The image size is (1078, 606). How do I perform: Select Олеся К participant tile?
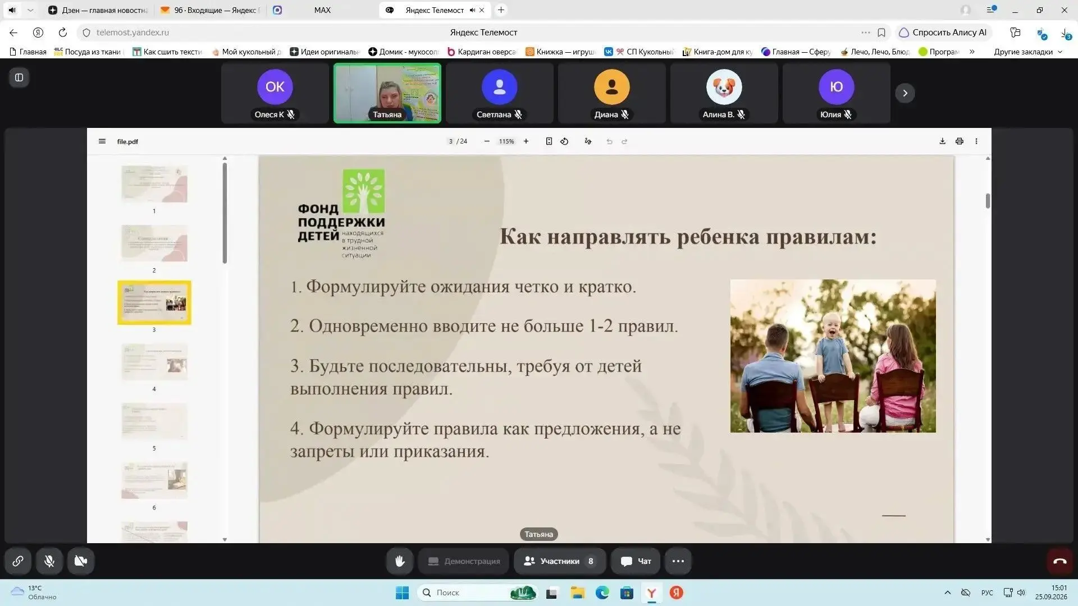(x=275, y=93)
